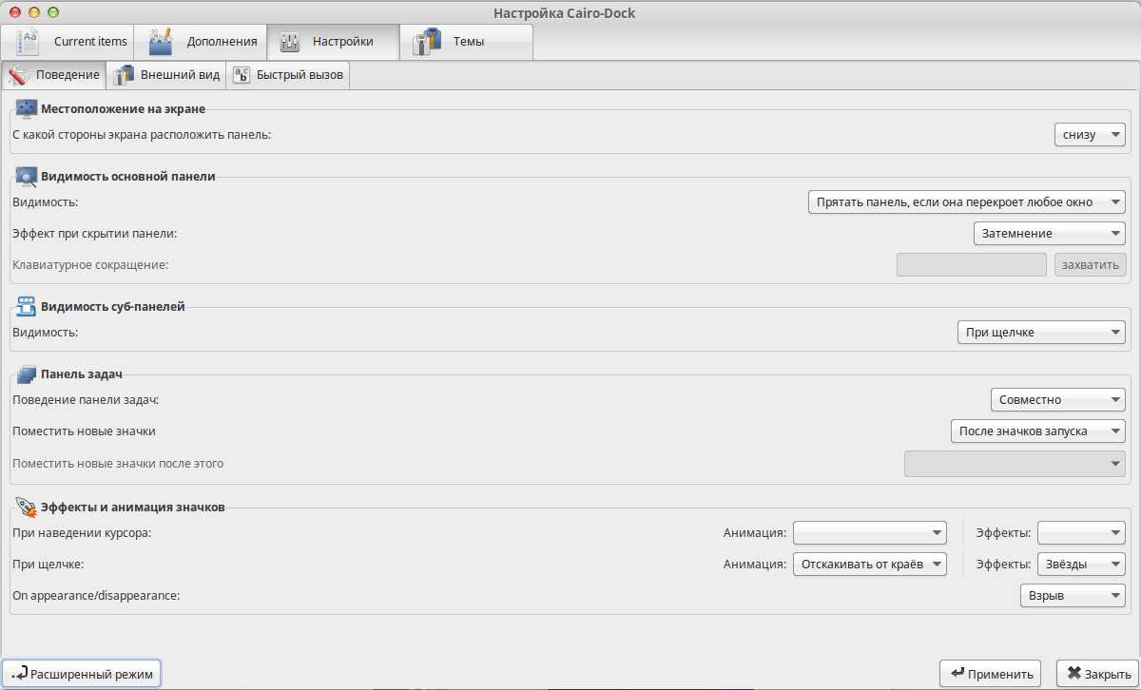Open the Дополнения tab
The height and width of the screenshot is (690, 1141).
point(201,42)
